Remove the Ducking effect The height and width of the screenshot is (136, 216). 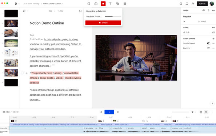[x=213, y=48]
